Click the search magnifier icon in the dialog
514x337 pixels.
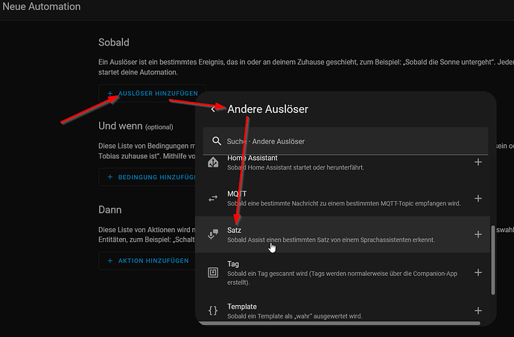click(216, 141)
